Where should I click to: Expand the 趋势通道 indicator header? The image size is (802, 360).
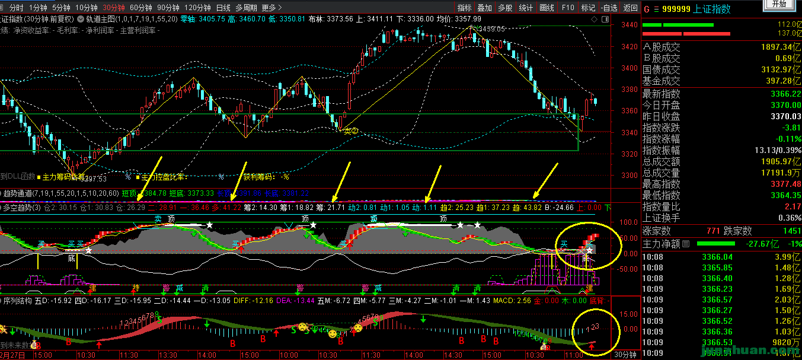(24, 193)
